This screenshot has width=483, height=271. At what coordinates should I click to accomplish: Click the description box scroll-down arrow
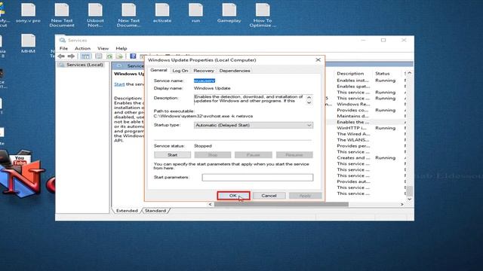pyautogui.click(x=309, y=102)
